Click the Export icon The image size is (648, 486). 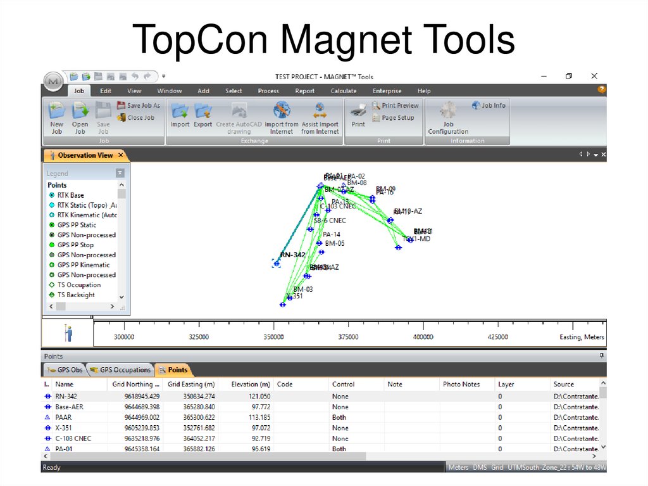(203, 115)
